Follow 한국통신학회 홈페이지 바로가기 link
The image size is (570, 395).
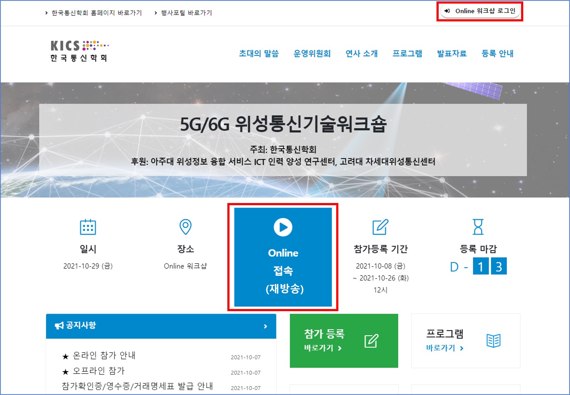coord(96,13)
